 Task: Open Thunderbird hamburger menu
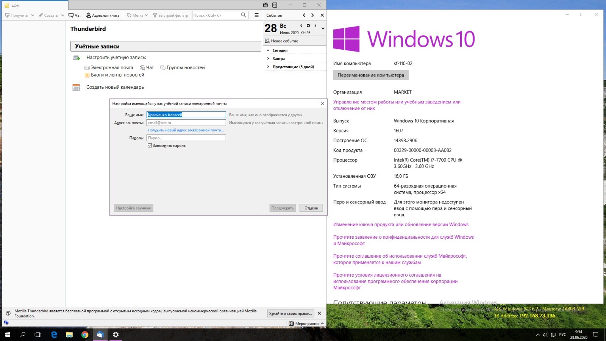pos(256,15)
